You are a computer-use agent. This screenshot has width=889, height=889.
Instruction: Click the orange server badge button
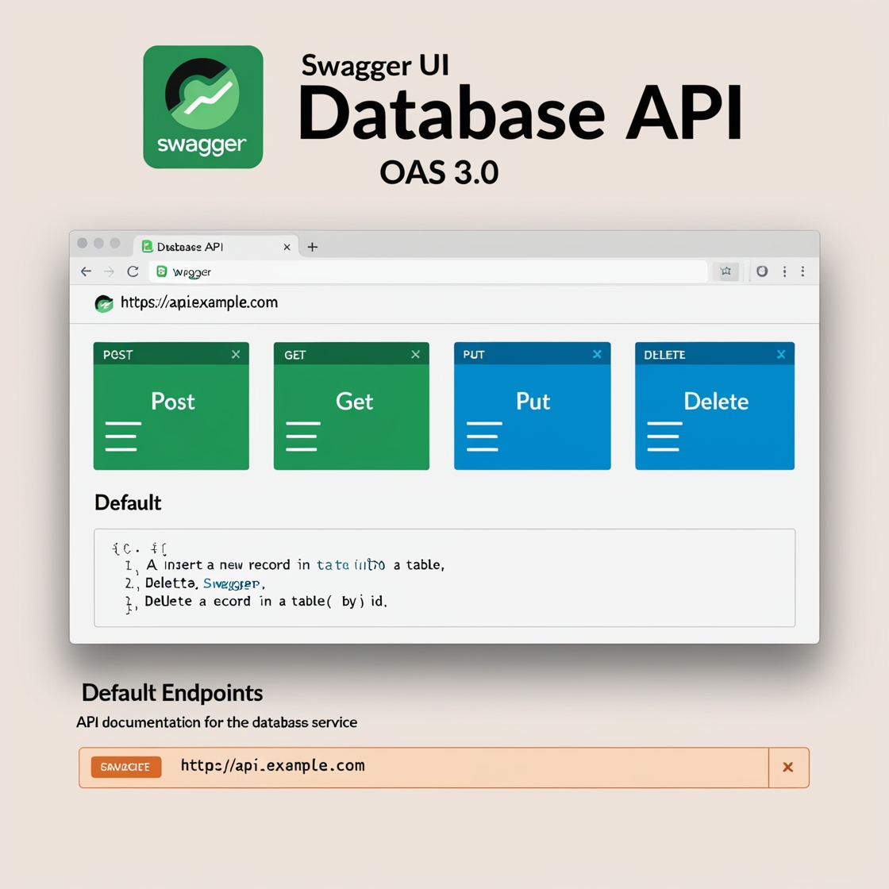[126, 767]
